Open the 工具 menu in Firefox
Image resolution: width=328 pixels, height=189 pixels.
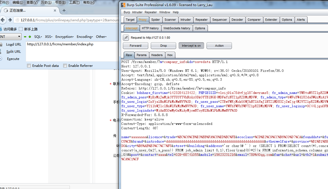click(x=75, y=2)
